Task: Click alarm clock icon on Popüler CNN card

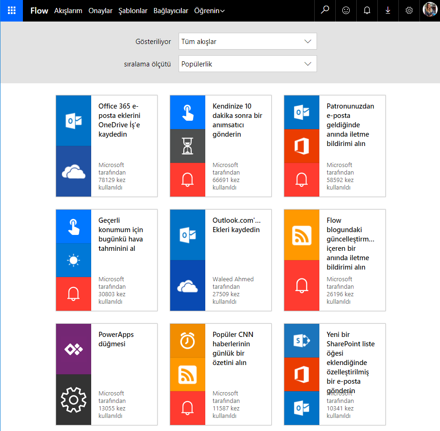Action: (188, 341)
